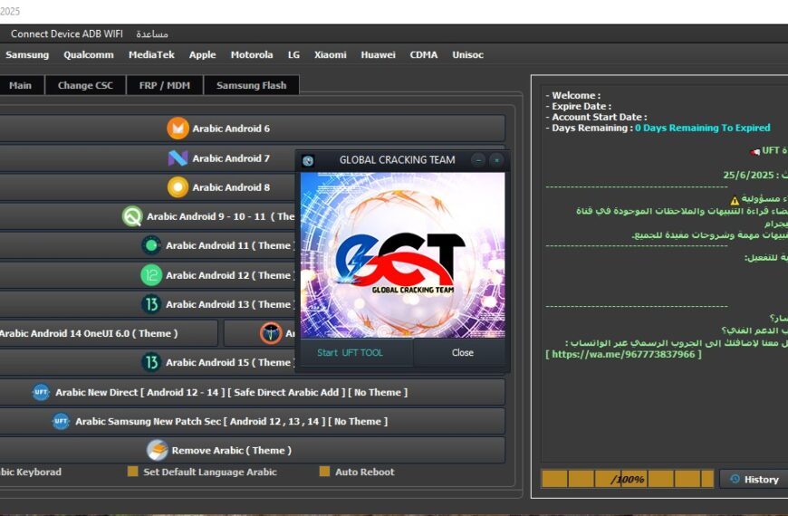Click the yellow warning triangle icon
This screenshot has height=516, width=788.
click(x=735, y=200)
